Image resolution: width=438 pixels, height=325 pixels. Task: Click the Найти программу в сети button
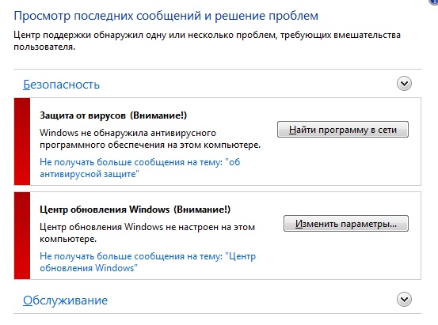coord(343,130)
